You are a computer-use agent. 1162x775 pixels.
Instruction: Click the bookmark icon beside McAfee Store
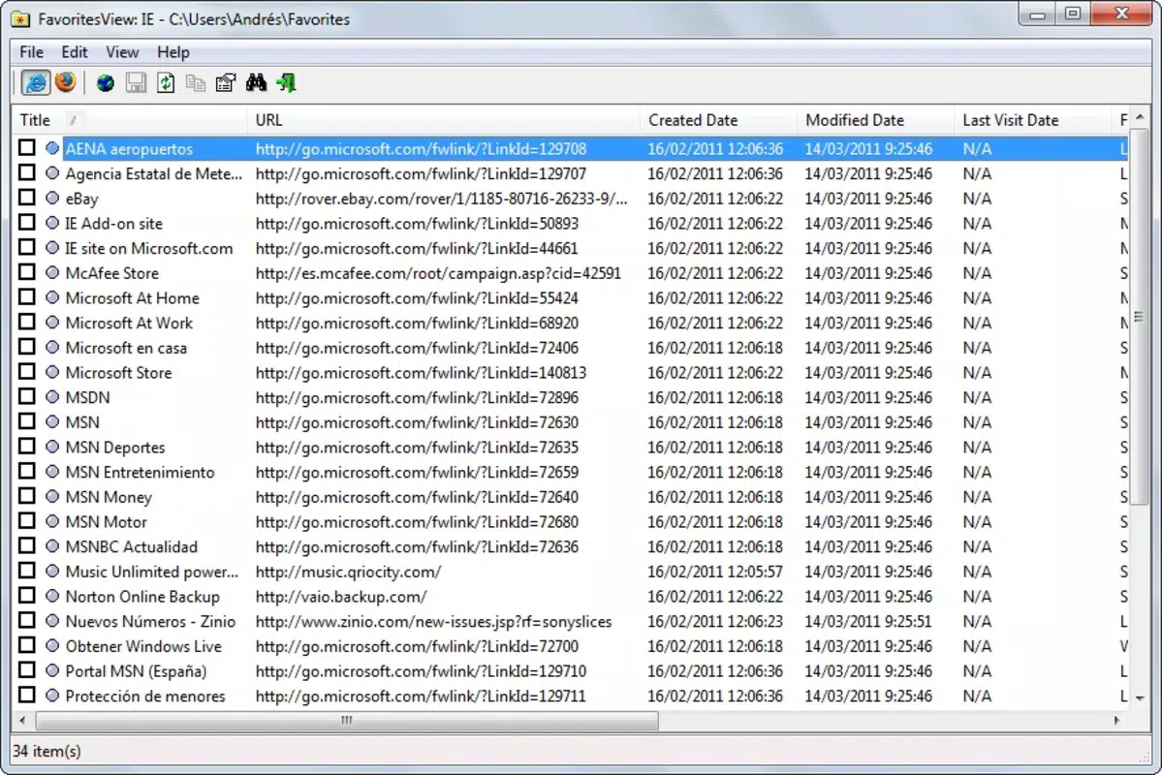(x=52, y=272)
